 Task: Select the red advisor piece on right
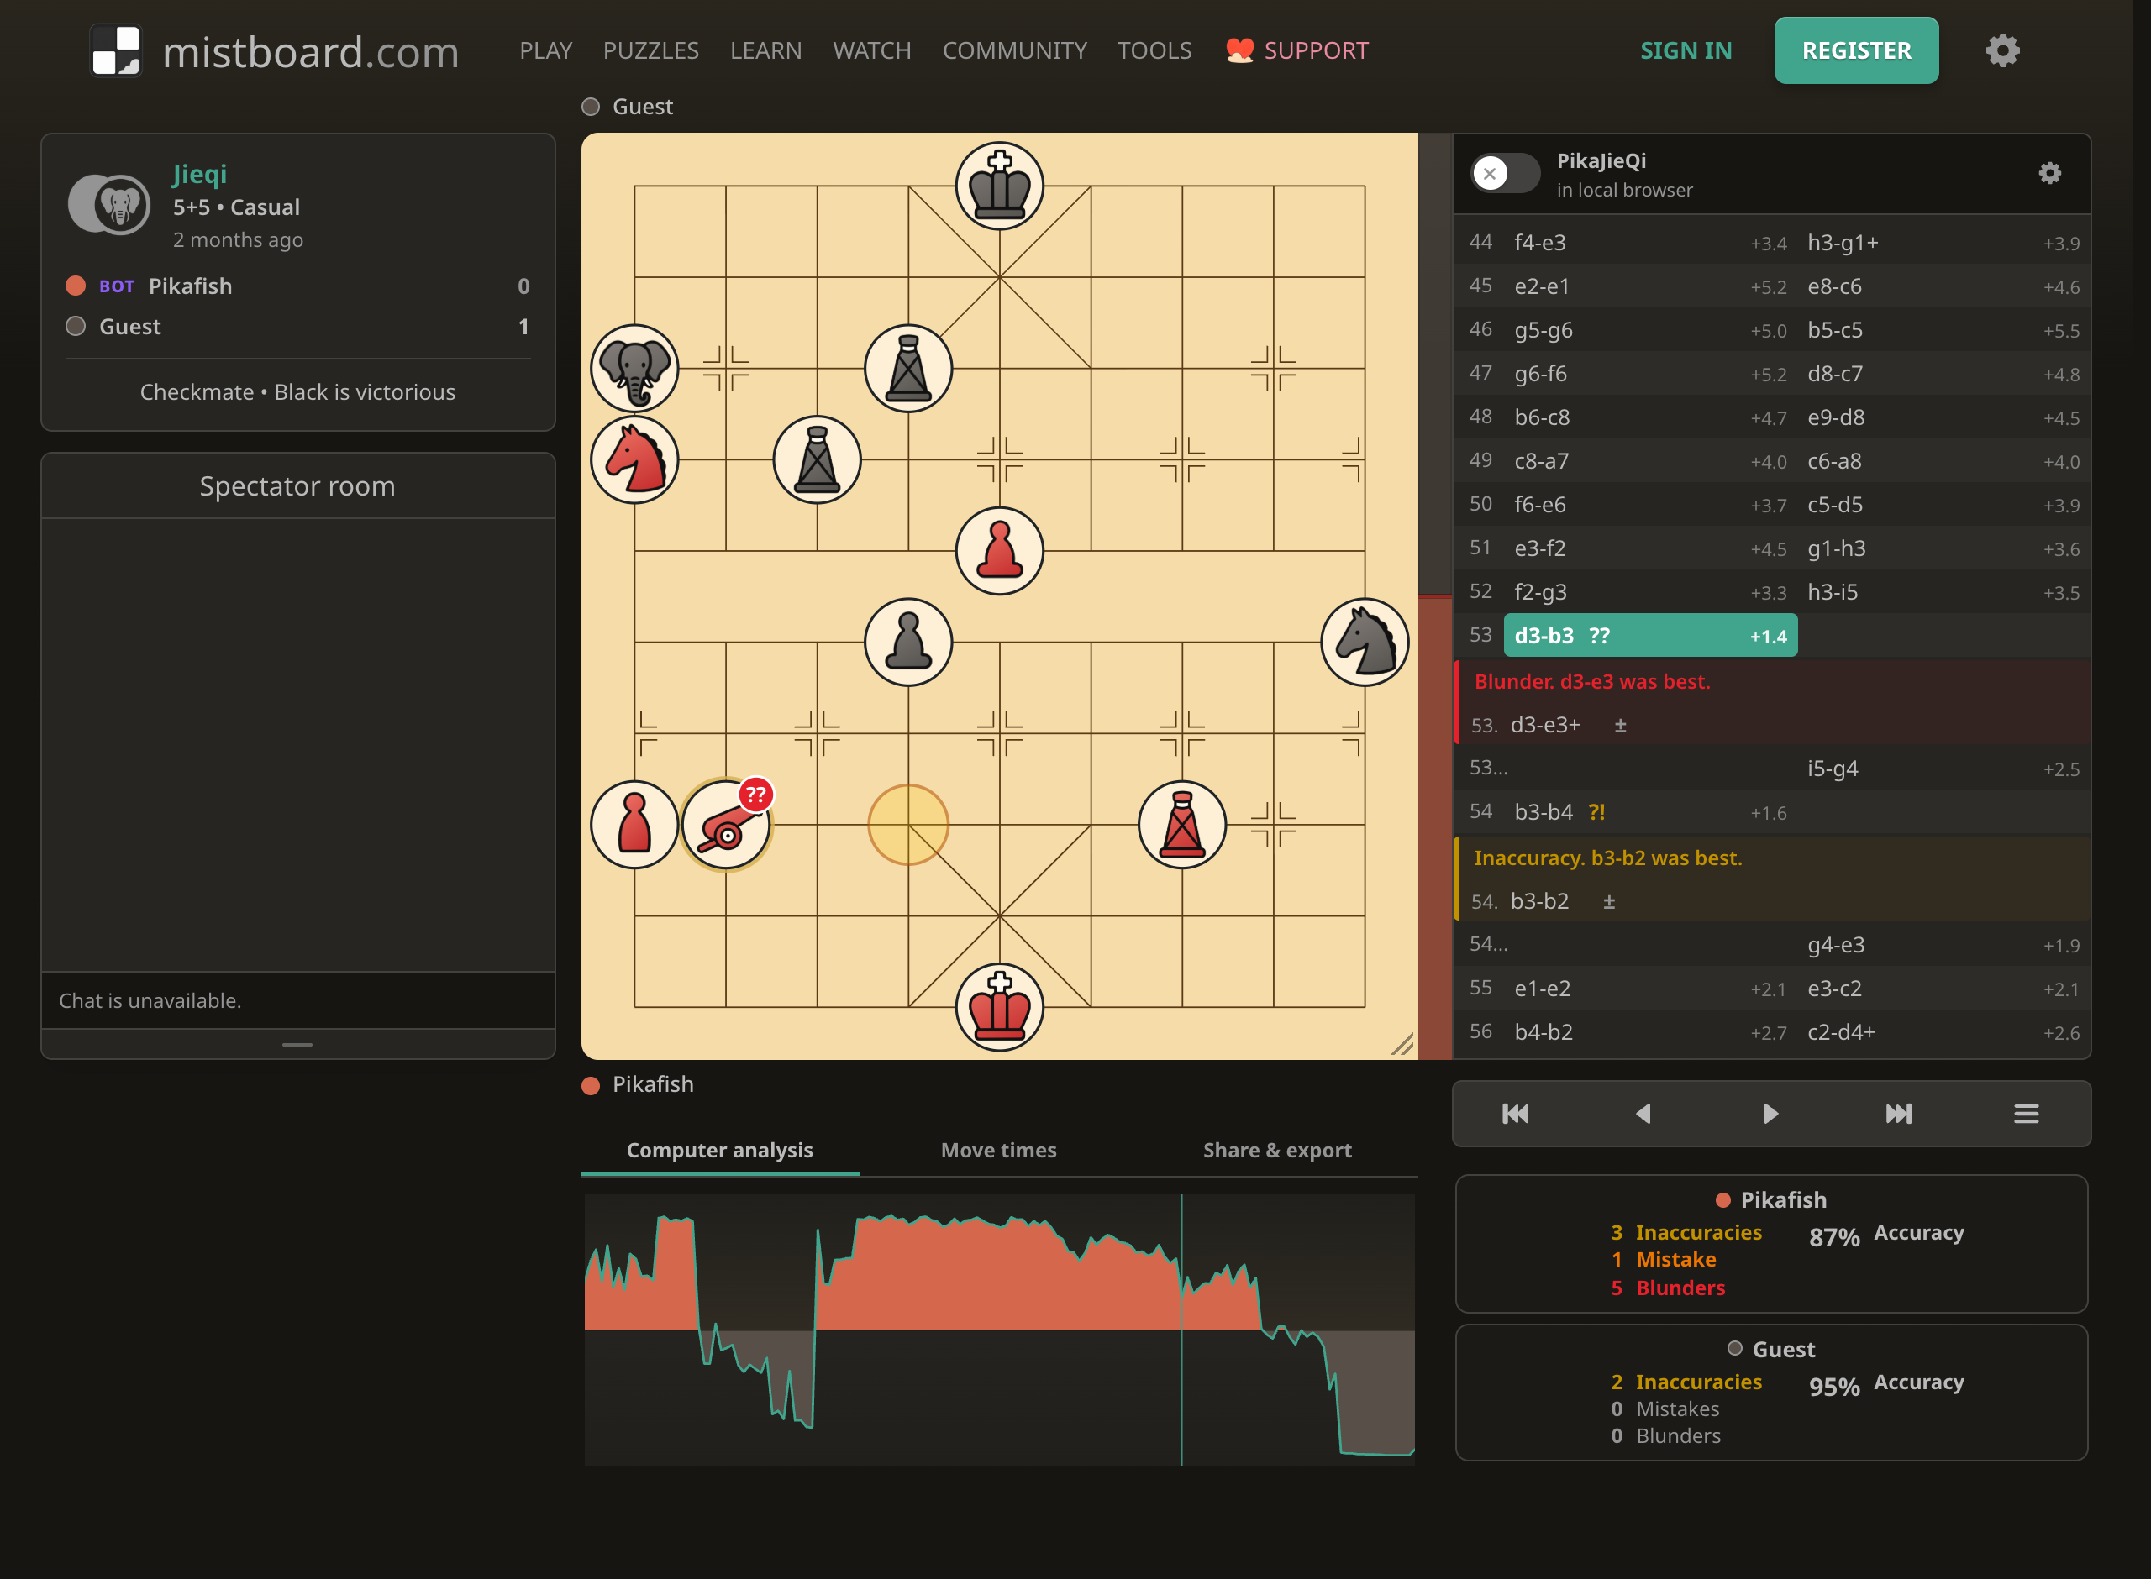pos(1182,825)
